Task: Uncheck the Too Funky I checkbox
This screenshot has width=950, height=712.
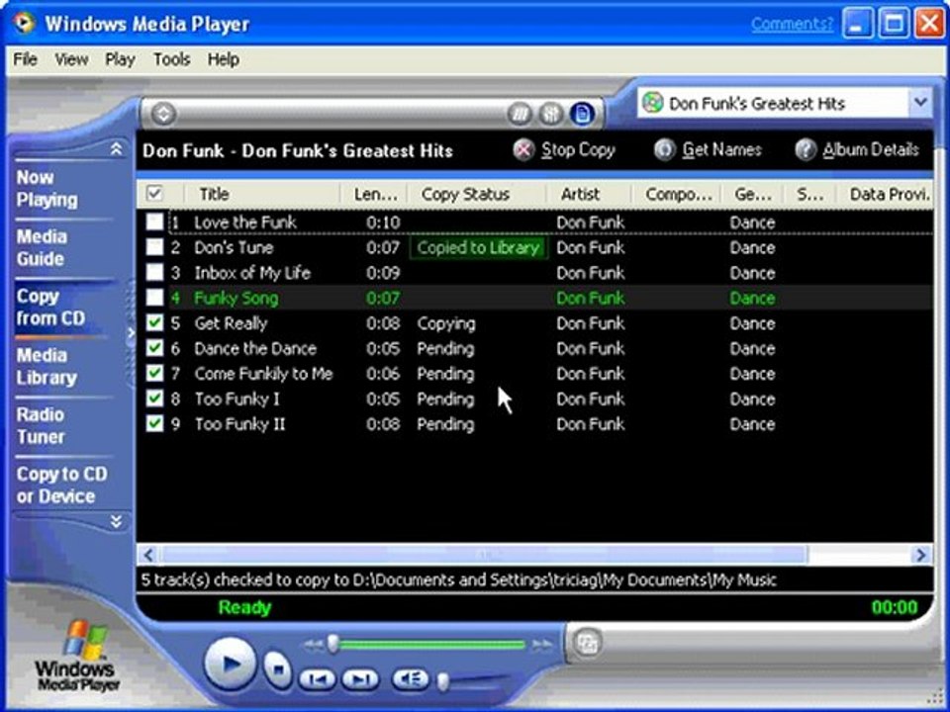Action: [x=155, y=399]
